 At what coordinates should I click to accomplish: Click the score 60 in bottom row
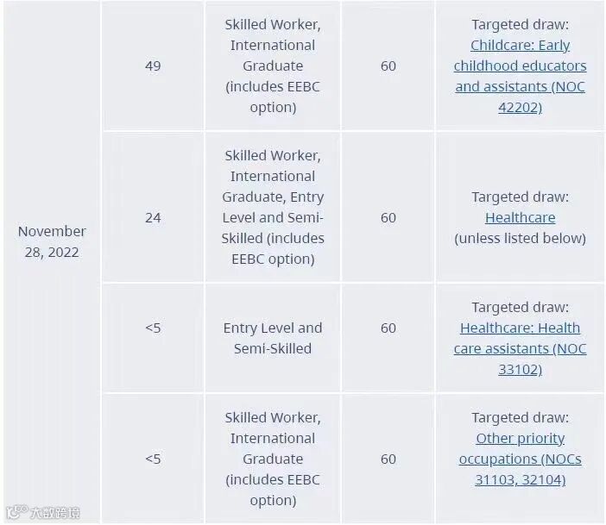[388, 459]
